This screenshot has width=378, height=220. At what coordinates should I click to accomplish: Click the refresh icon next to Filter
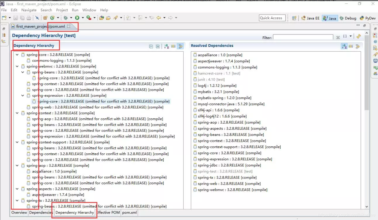(x=359, y=36)
